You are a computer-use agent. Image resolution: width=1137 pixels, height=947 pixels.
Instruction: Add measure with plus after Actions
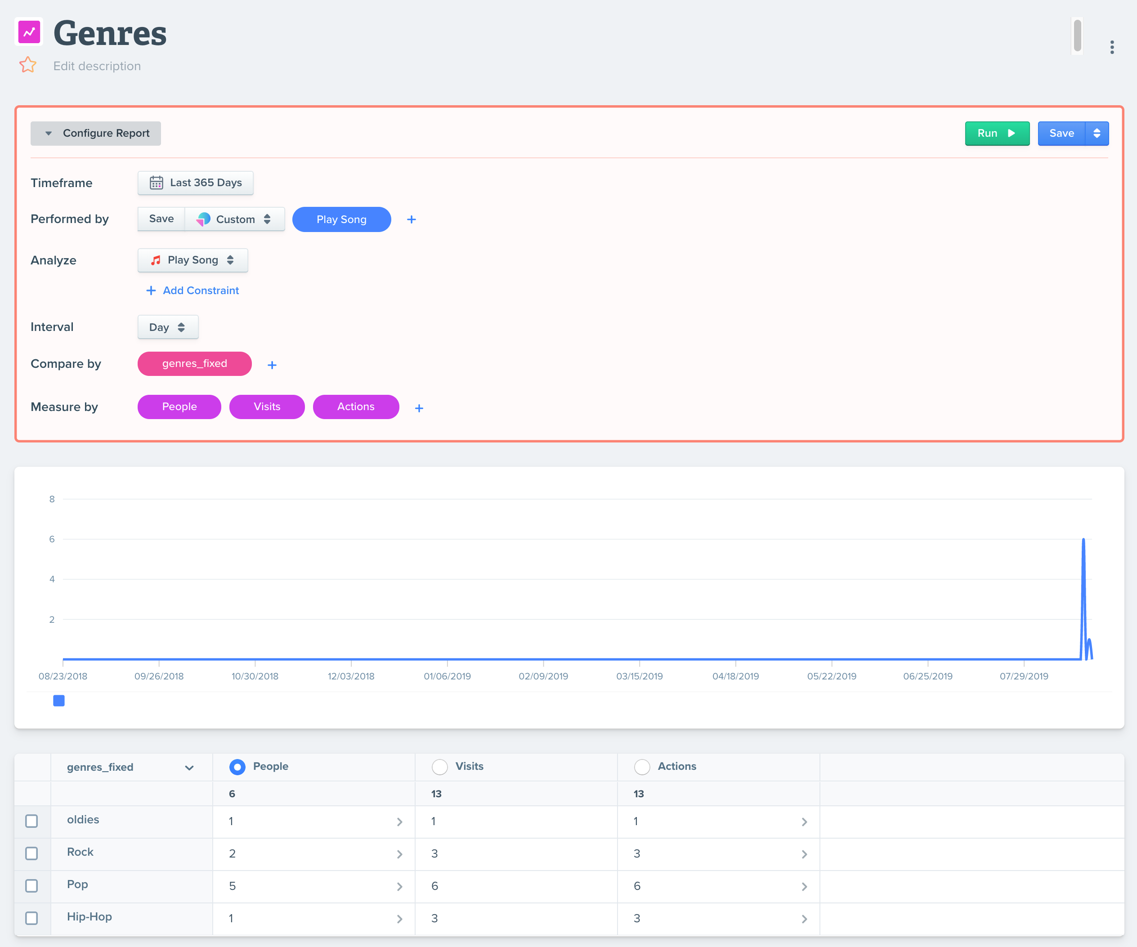pyautogui.click(x=419, y=408)
